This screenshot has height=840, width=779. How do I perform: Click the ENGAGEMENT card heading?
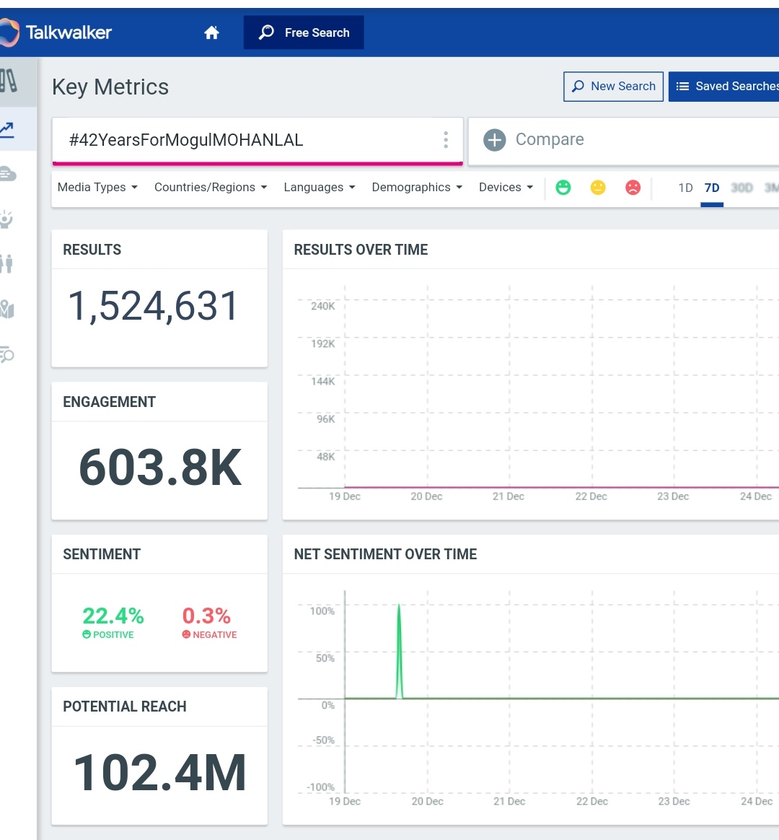[x=109, y=402]
